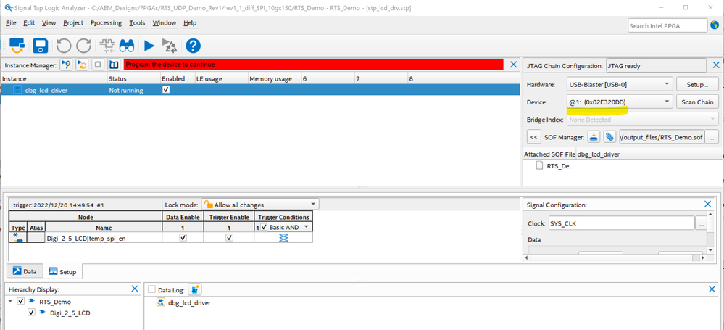Toggle Data Enable checkbox for temp_spi_en
This screenshot has width=724, height=330.
(183, 237)
